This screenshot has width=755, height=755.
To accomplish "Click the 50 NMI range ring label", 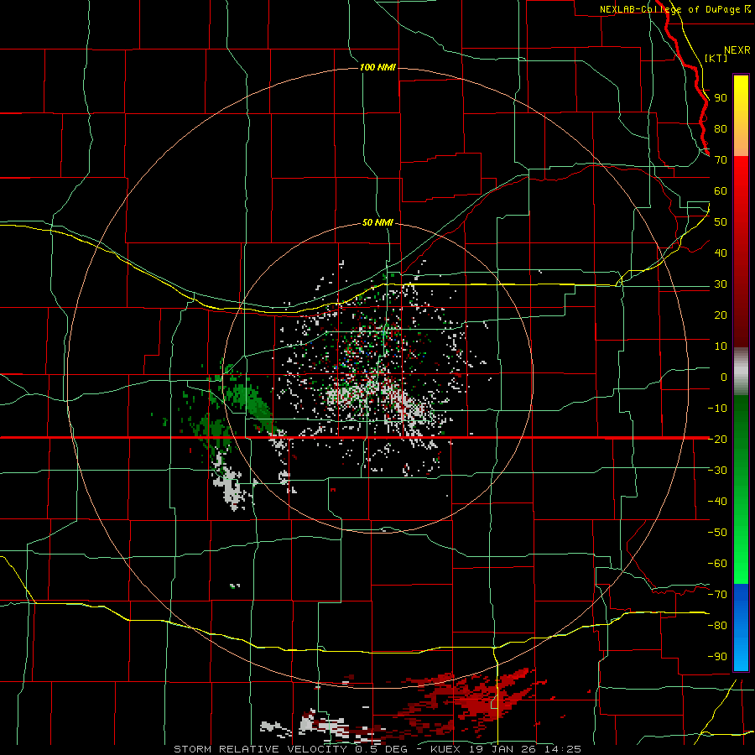I will point(377,222).
